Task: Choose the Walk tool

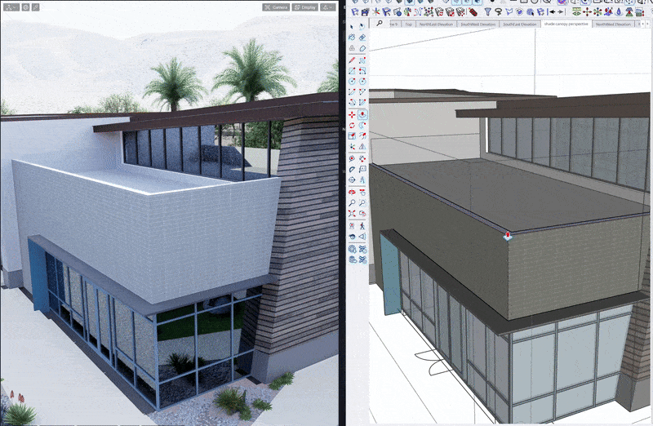Action: tap(362, 226)
